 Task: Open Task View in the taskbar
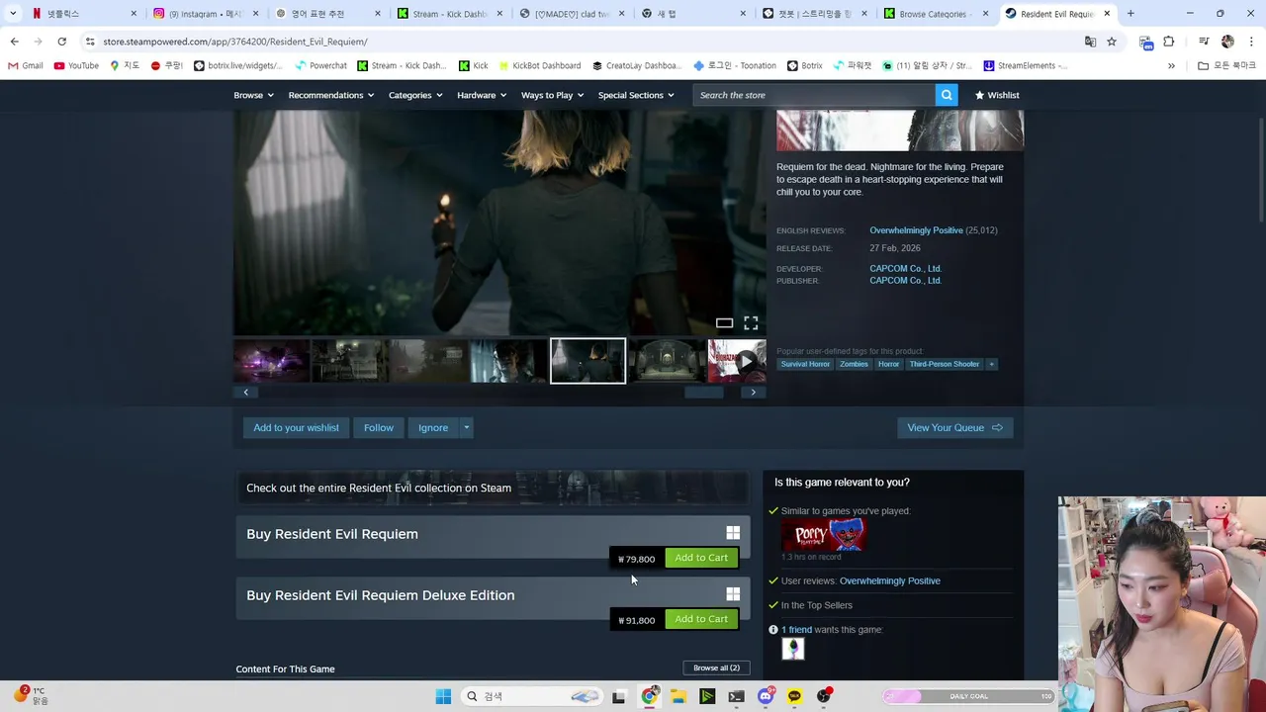619,696
